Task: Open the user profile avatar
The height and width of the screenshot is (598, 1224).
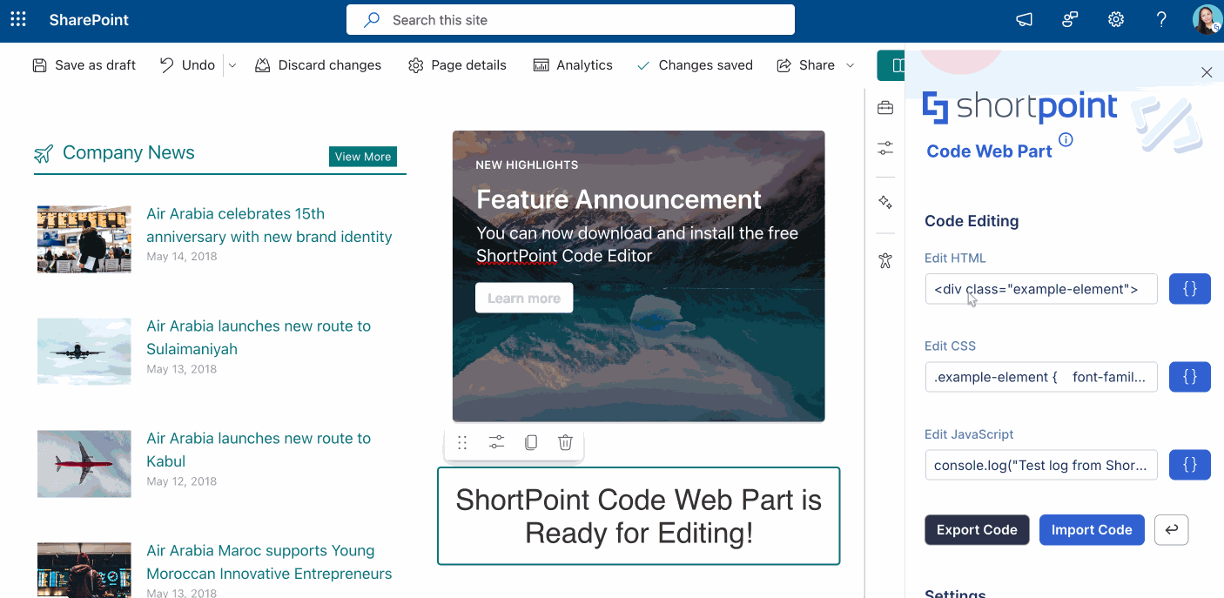Action: (1207, 20)
